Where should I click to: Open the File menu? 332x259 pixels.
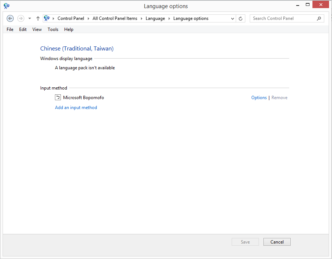[x=10, y=29]
